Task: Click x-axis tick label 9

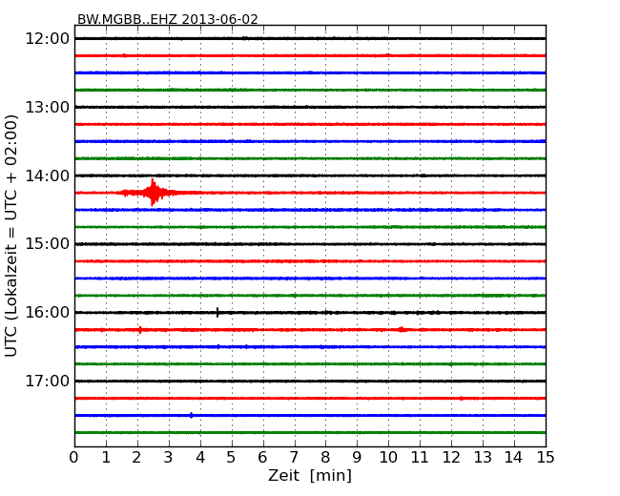Action: pyautogui.click(x=357, y=457)
